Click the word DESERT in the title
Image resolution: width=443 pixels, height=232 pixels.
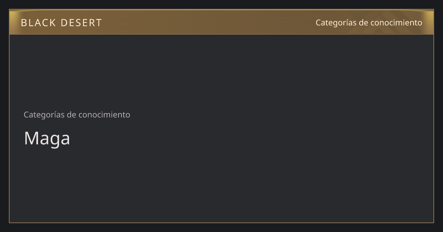click(81, 23)
